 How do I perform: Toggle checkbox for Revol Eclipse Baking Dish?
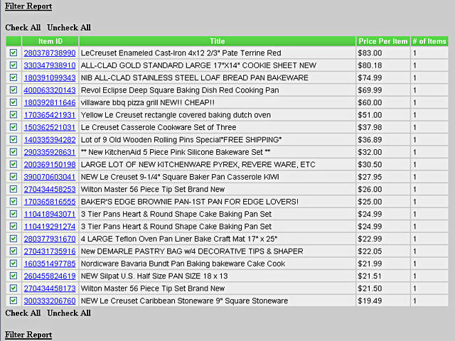pyautogui.click(x=14, y=90)
